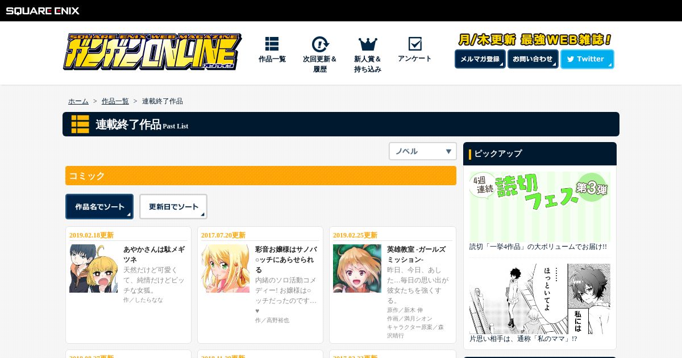Open あやかさんは駄メギツネ title
The width and height of the screenshot is (682, 358).
(x=154, y=254)
